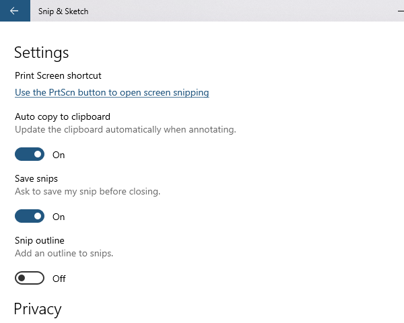The image size is (404, 323).
Task: Enable the Snip outline toggle
Action: click(x=30, y=279)
